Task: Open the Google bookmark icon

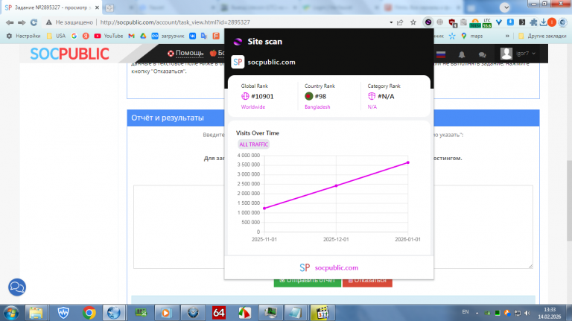Action: pos(74,36)
